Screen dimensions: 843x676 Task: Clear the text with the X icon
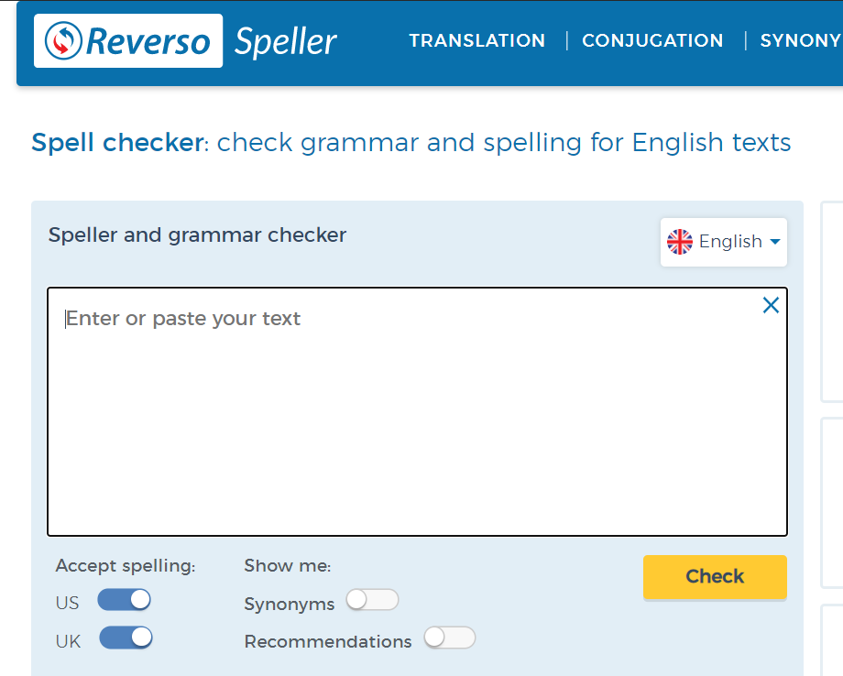pos(771,306)
